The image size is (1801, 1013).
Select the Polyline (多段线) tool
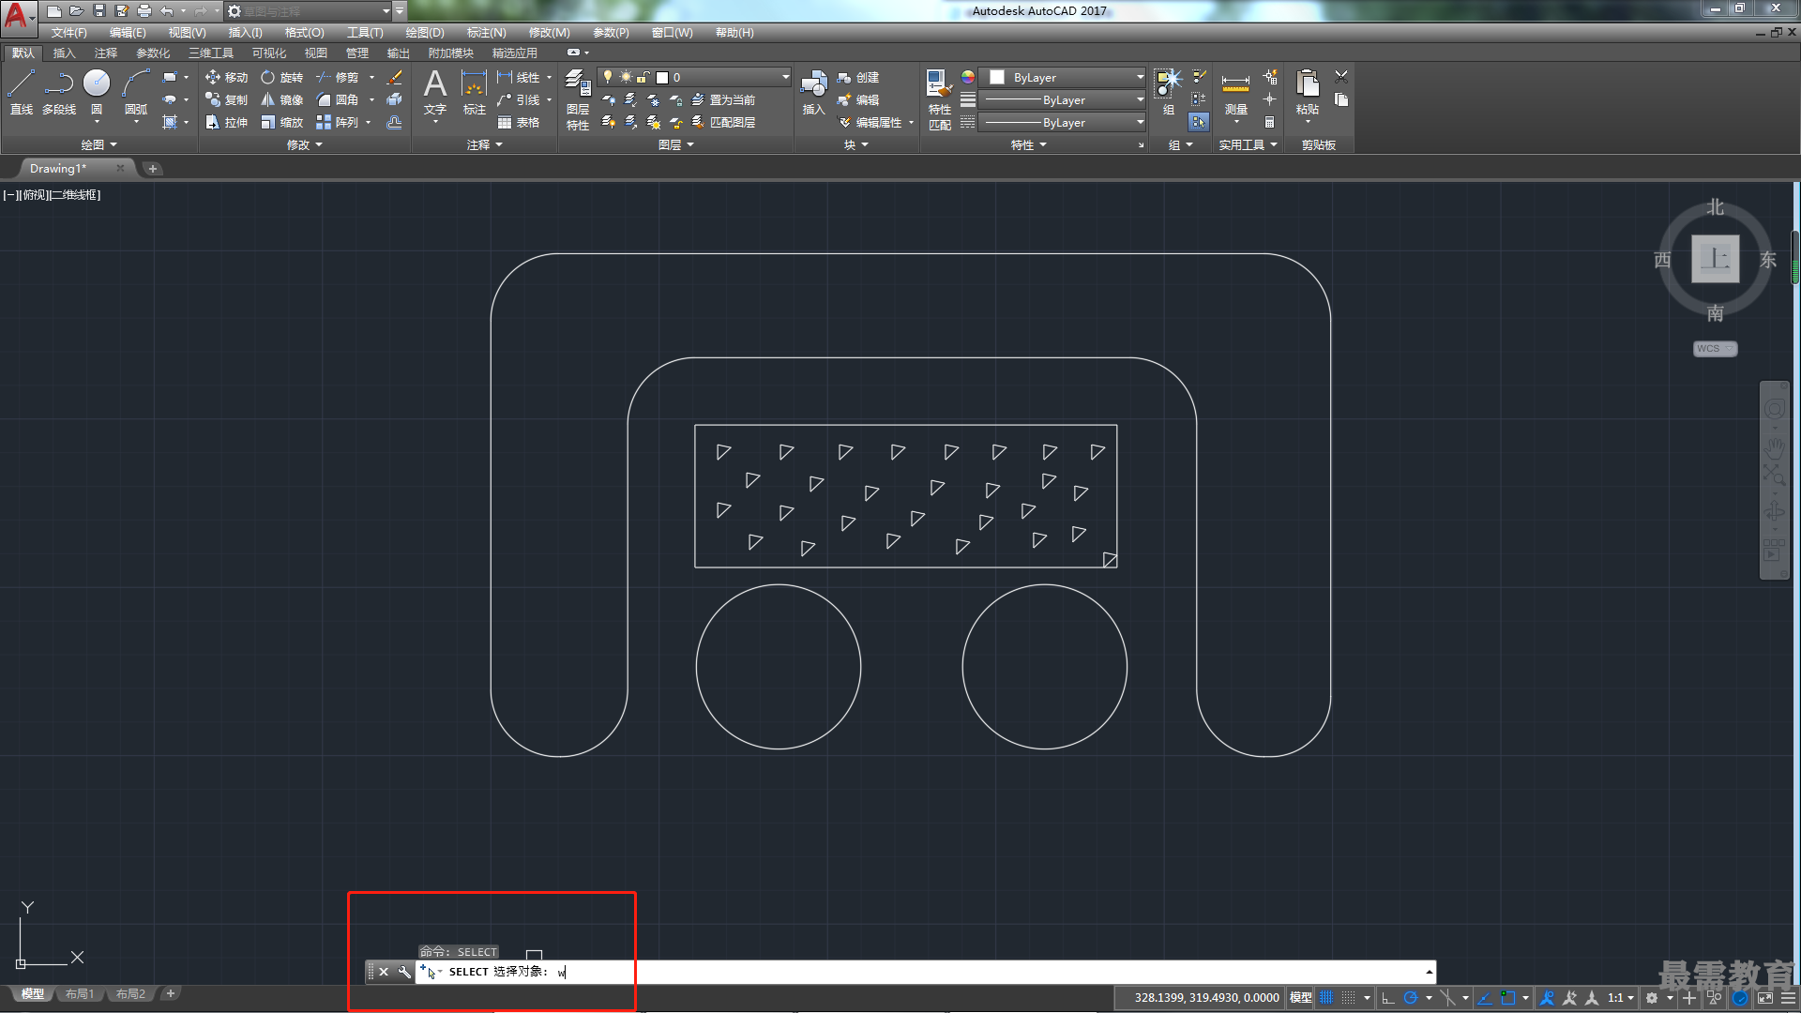tap(59, 92)
